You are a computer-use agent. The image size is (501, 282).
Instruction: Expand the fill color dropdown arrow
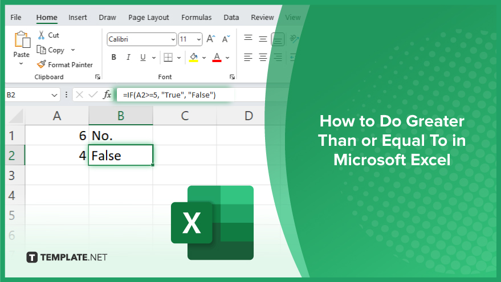204,58
